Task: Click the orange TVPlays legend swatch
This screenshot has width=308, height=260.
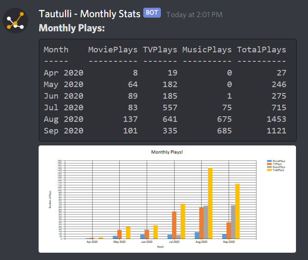Action: [x=269, y=164]
